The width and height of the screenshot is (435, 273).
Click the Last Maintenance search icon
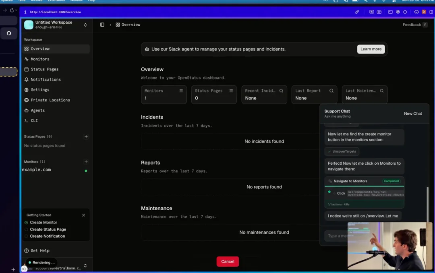tap(382, 91)
